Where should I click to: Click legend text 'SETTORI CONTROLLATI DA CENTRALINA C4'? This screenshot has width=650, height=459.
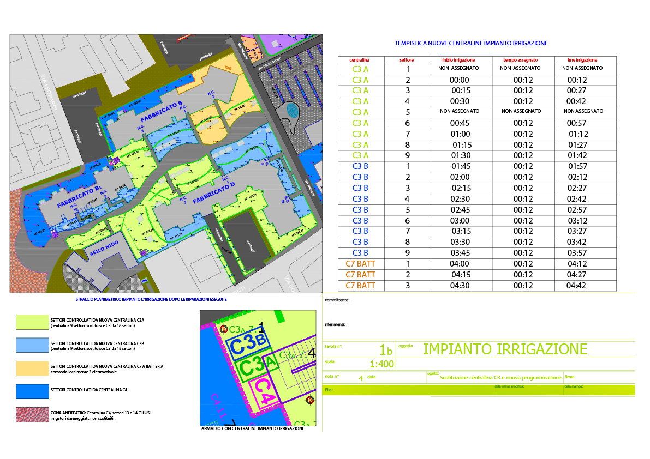(x=89, y=390)
